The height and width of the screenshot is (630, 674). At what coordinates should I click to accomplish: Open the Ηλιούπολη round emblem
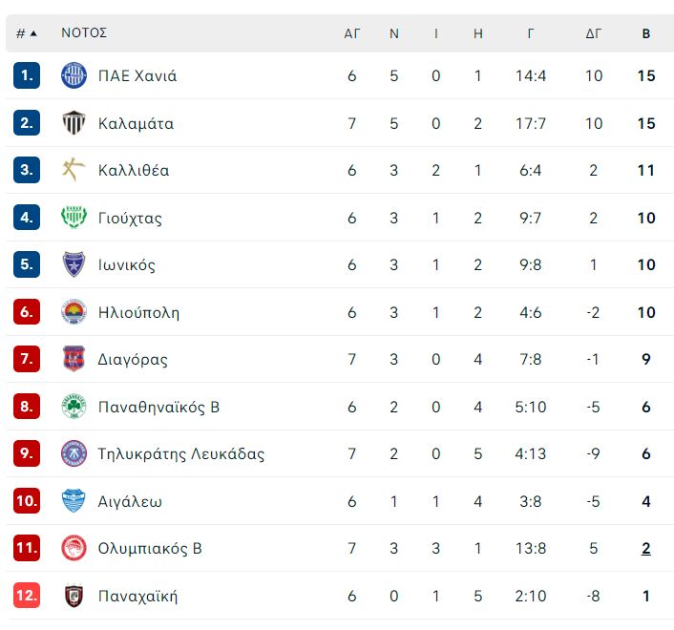pos(74,312)
